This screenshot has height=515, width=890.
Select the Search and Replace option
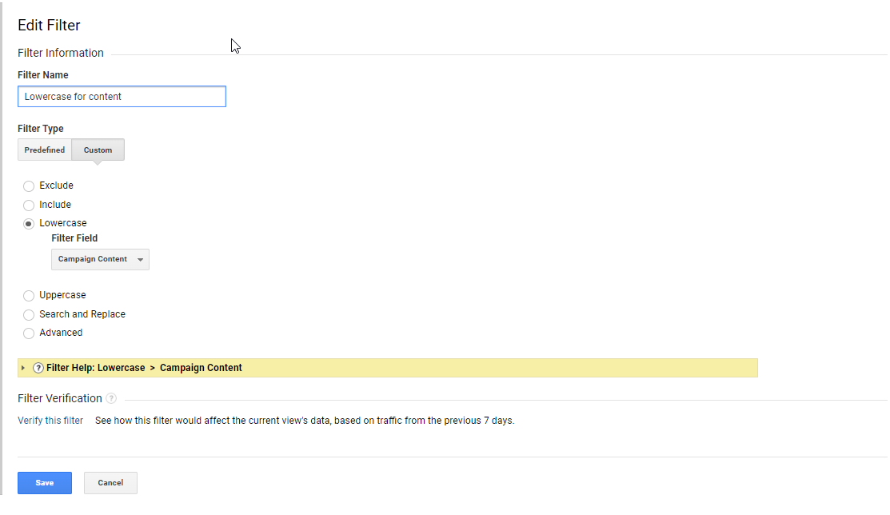pyautogui.click(x=29, y=314)
